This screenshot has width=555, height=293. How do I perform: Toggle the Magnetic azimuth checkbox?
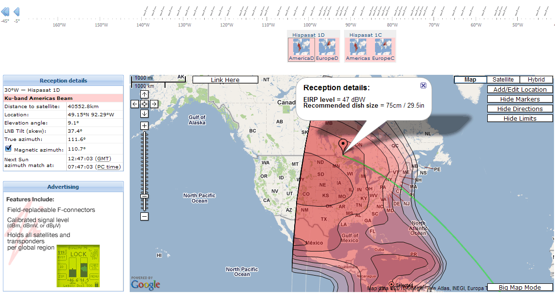(9, 149)
